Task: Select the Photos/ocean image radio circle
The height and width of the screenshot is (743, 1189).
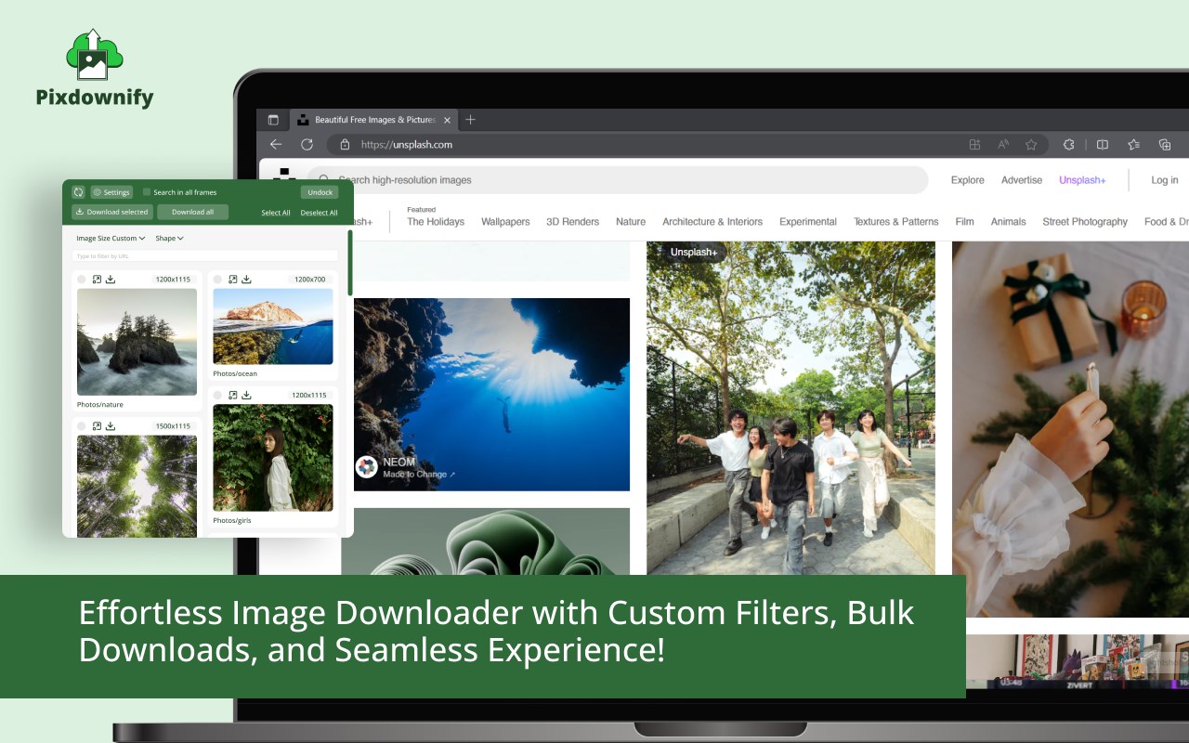Action: click(x=218, y=279)
